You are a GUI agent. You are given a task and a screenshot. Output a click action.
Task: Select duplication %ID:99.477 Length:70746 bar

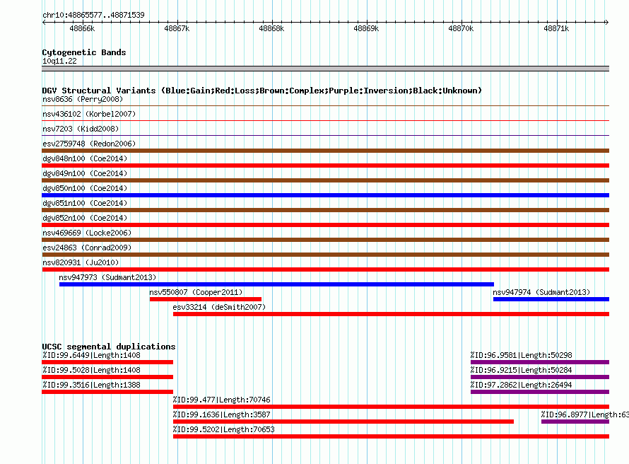point(391,407)
